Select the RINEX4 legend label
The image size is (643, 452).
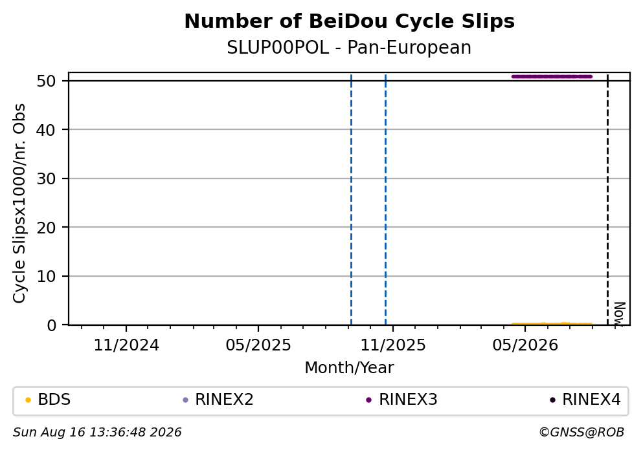coord(591,400)
